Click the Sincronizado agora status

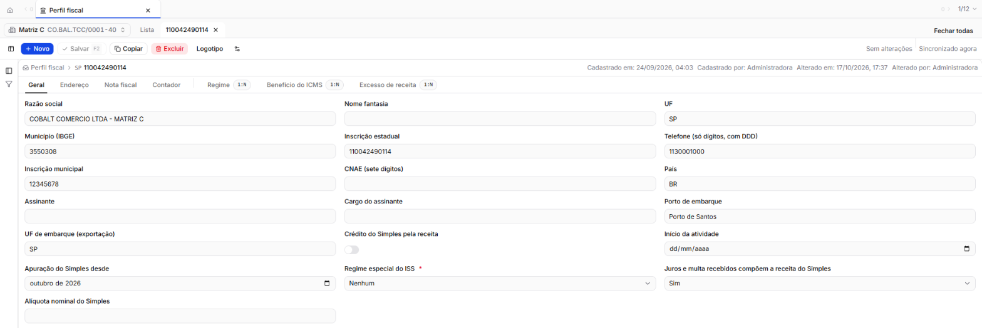(948, 48)
